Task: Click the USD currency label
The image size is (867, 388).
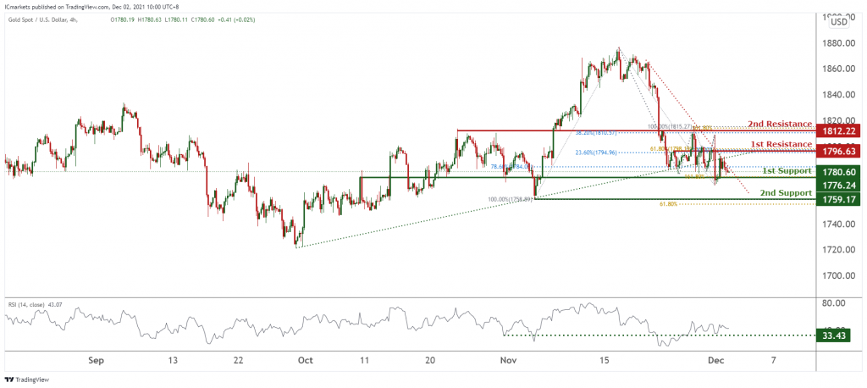Action: 839,22
